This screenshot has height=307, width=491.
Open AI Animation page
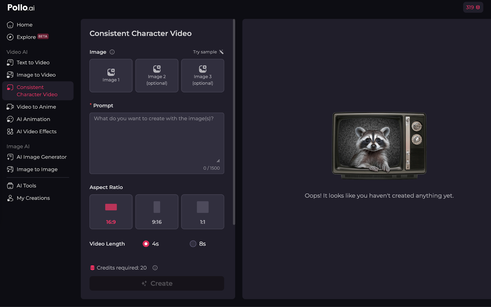33,119
